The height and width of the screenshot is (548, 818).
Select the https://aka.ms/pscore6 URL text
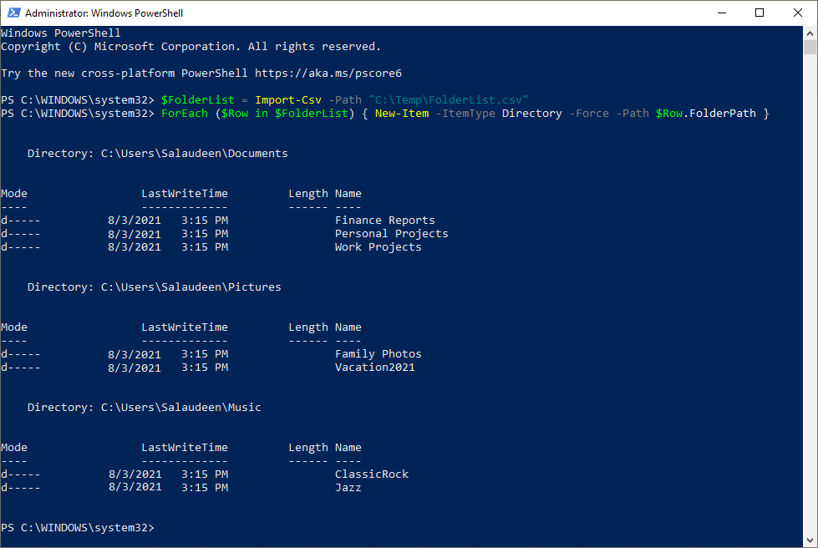coord(329,73)
